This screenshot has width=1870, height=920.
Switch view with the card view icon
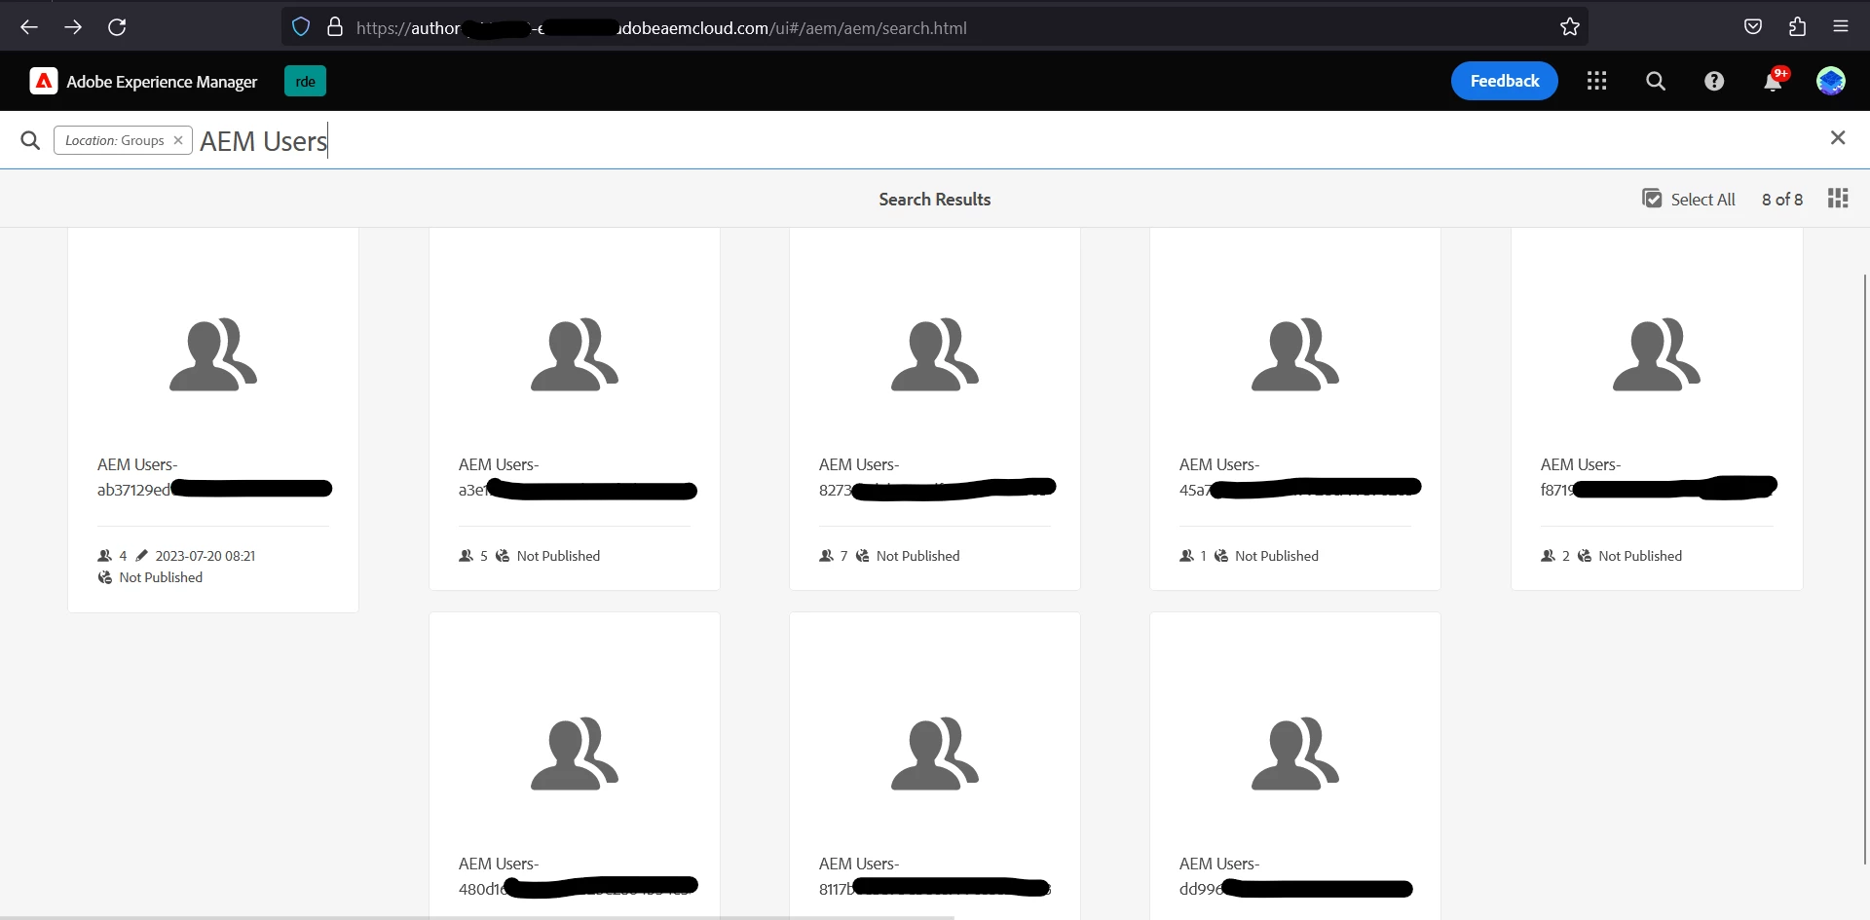[x=1838, y=199]
